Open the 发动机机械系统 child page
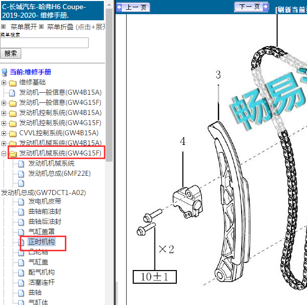 pyautogui.click(x=51, y=164)
